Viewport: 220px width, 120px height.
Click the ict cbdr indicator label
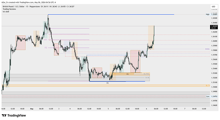[6, 11]
